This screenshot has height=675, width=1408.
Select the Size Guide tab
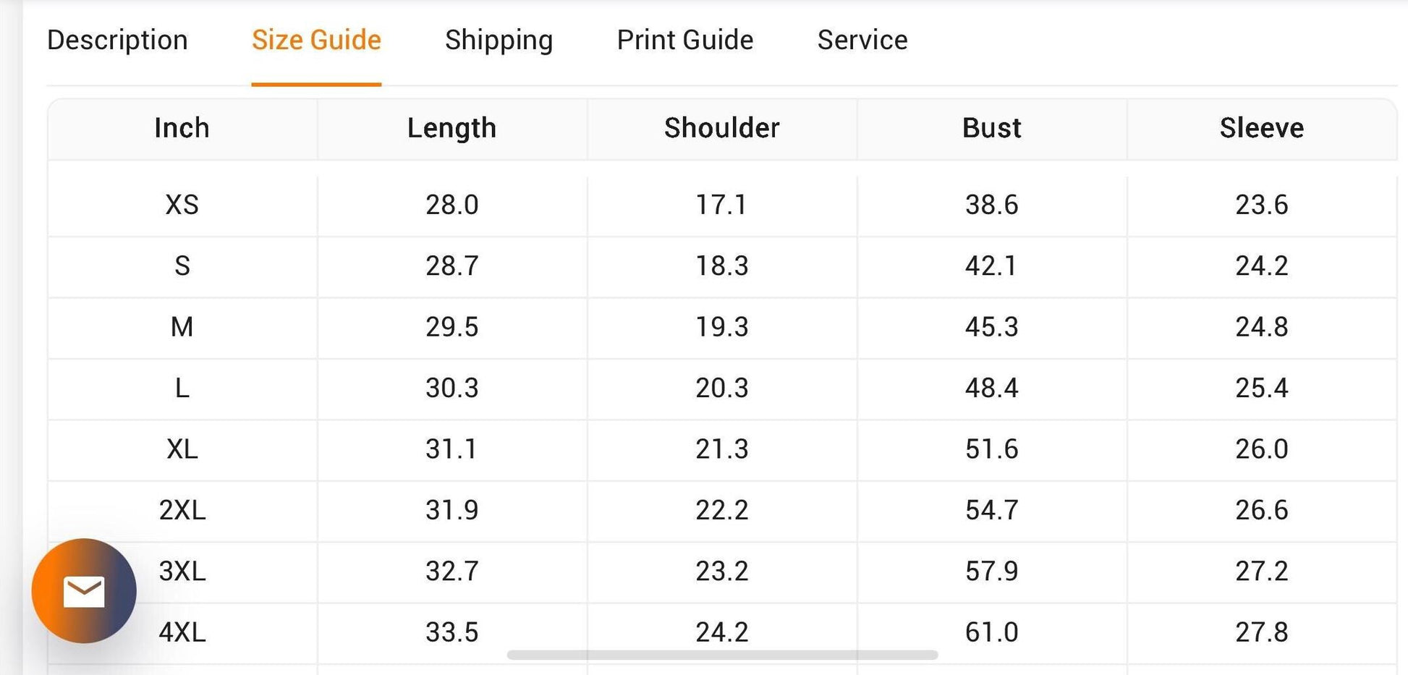[316, 40]
